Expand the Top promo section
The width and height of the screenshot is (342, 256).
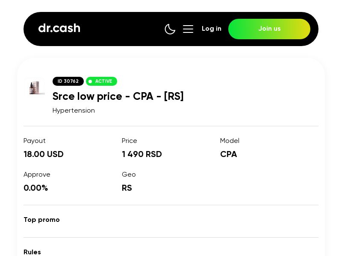tap(41, 220)
